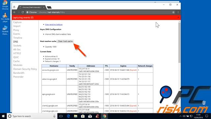Screen dimensions: 211x119
Task: Click the Expires column header
Action: point(123,66)
